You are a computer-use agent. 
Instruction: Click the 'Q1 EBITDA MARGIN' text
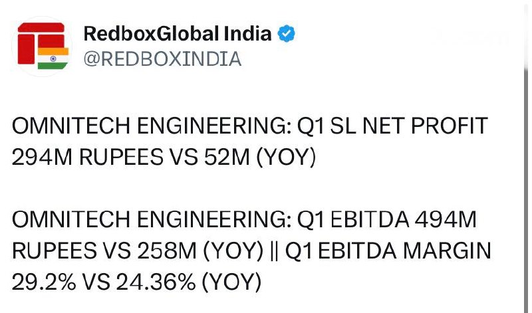point(388,251)
